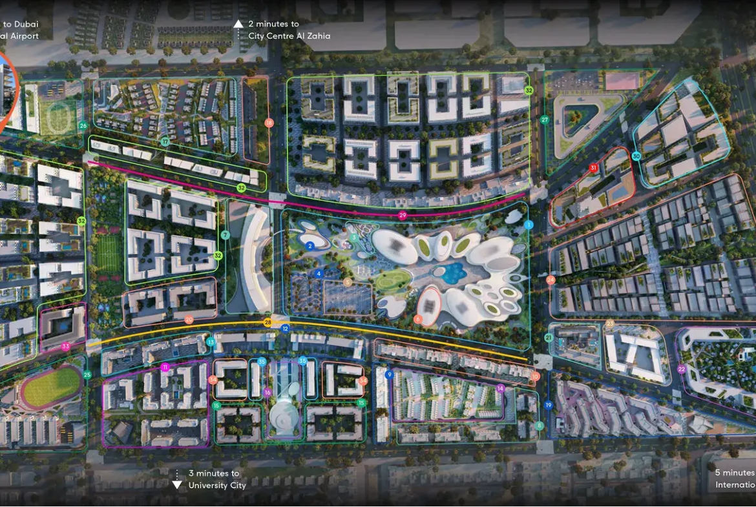Click the down arrow beside University City
This screenshot has height=507, width=756.
pyautogui.click(x=177, y=484)
